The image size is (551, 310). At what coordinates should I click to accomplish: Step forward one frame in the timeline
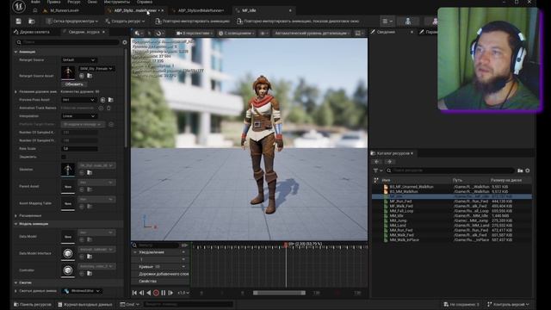[170, 293]
